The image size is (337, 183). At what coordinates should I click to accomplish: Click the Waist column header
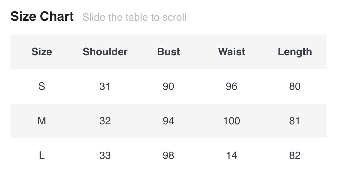232,52
